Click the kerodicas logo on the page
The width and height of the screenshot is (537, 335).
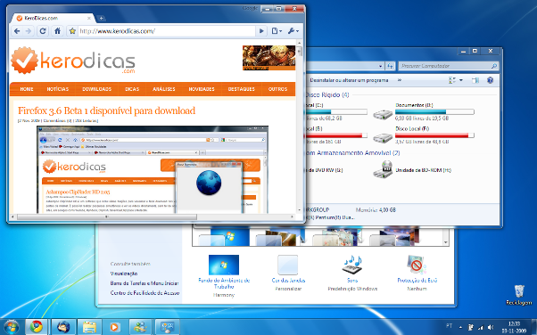click(73, 61)
